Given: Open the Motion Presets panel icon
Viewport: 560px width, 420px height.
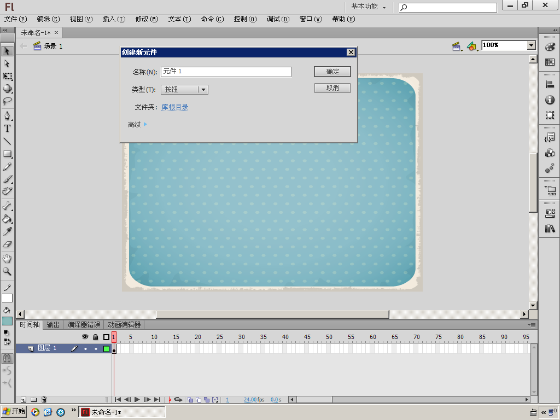Looking at the screenshot, I should (x=550, y=168).
